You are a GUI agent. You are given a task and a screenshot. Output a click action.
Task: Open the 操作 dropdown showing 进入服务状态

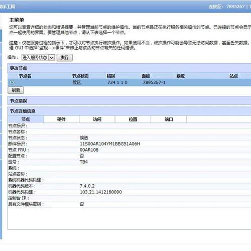(x=38, y=58)
